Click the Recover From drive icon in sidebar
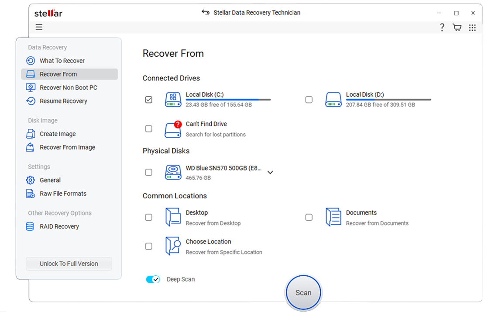Image resolution: width=488 pixels, height=316 pixels. tap(31, 74)
